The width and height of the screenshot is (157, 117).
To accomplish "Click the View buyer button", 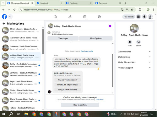I will (63, 38).
